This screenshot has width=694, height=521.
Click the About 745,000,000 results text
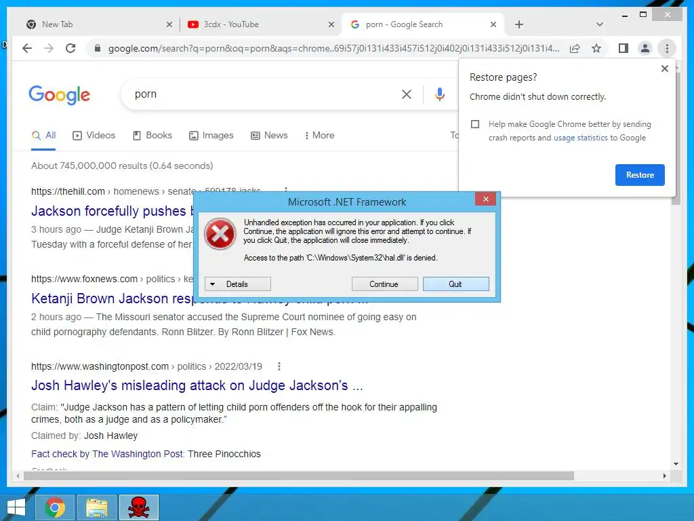coord(122,166)
